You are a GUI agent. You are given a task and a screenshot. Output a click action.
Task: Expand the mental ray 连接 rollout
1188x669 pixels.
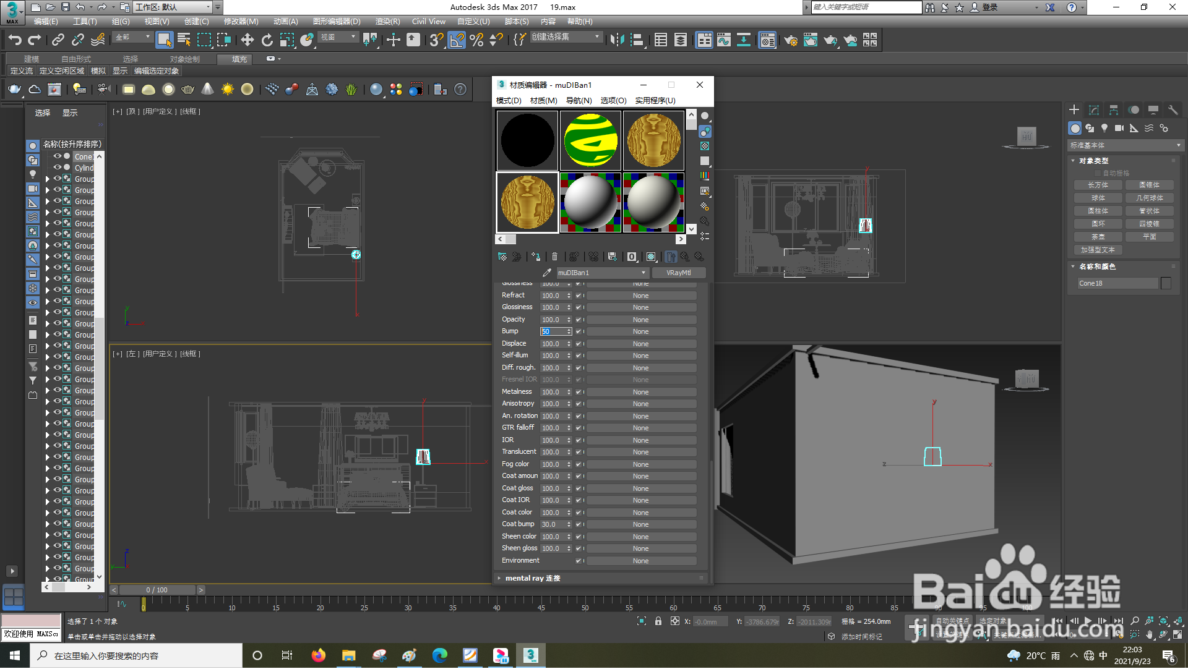click(x=532, y=579)
